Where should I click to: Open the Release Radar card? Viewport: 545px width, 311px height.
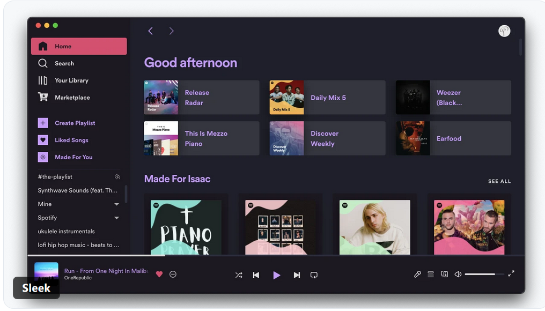click(202, 97)
